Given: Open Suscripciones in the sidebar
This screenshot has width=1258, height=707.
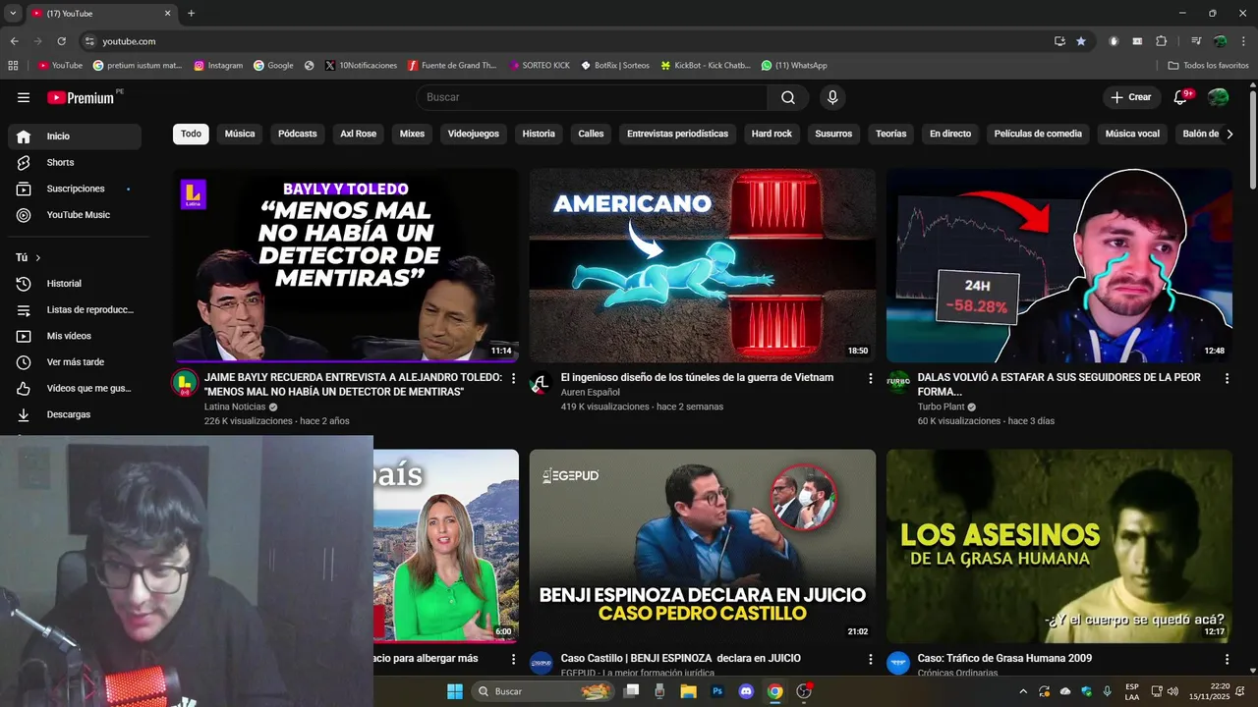Looking at the screenshot, I should 75,189.
